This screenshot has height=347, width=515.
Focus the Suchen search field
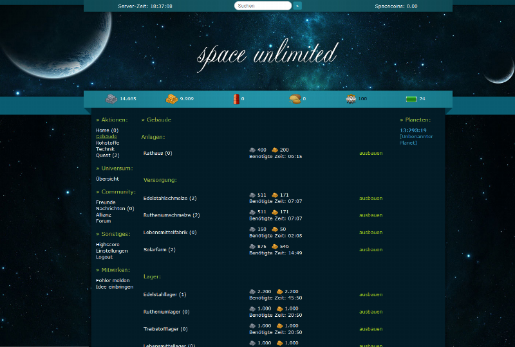pyautogui.click(x=263, y=6)
